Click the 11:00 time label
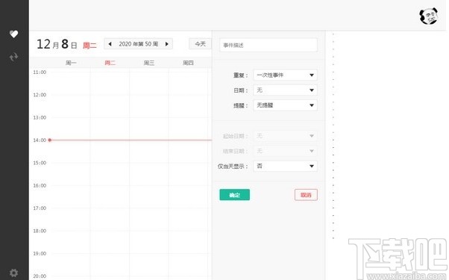The height and width of the screenshot is (280, 449). pos(40,72)
